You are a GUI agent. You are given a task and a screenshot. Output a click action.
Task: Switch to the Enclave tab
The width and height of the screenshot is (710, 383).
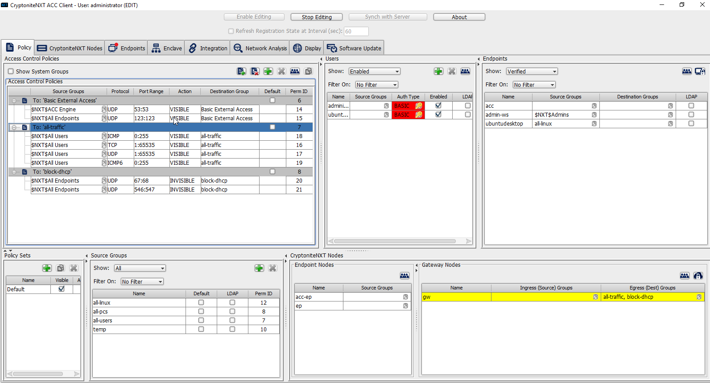tap(166, 48)
